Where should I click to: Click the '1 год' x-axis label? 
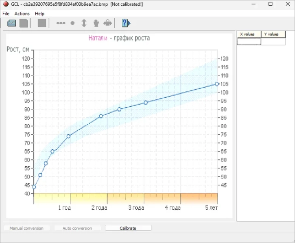(65, 208)
